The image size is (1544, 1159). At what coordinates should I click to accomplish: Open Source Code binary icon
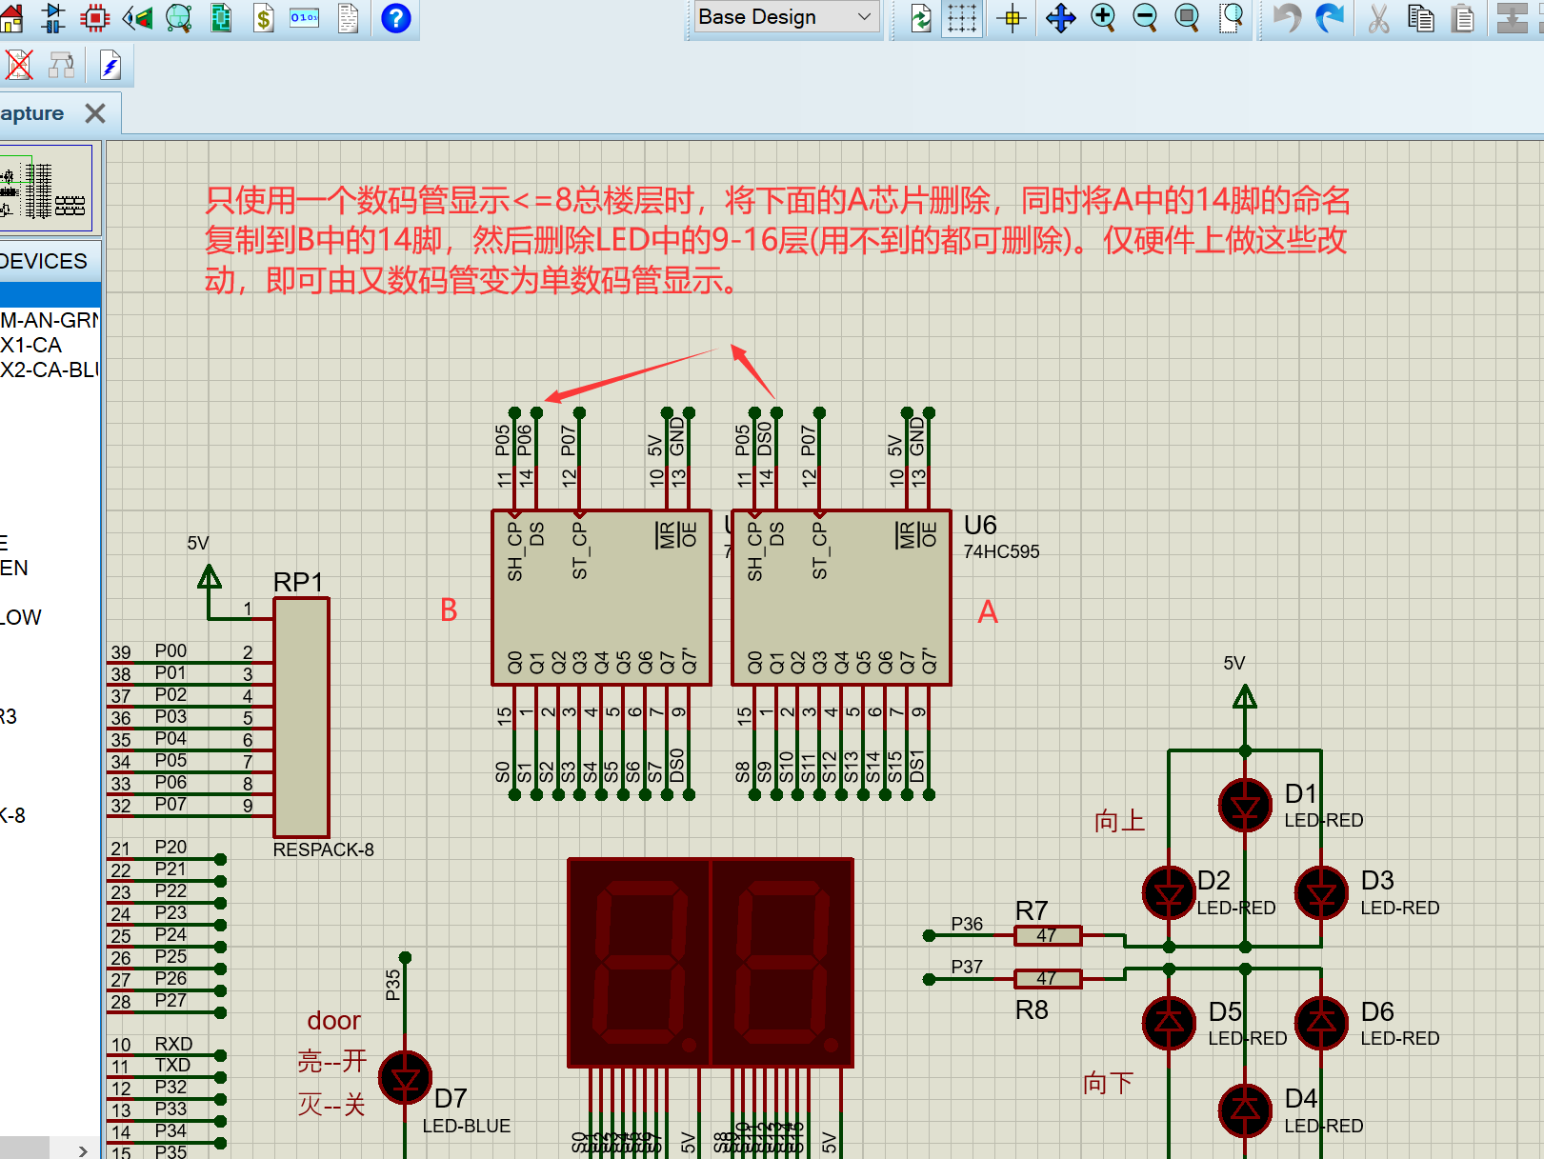coord(305,17)
